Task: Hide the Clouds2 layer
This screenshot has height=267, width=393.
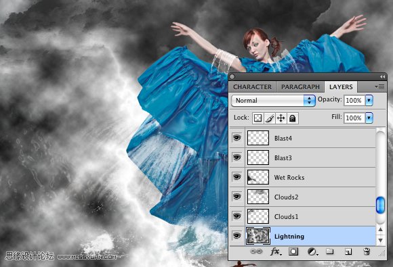Action: point(237,197)
